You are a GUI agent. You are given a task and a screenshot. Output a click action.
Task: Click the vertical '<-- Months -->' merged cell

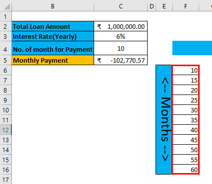tap(163, 119)
